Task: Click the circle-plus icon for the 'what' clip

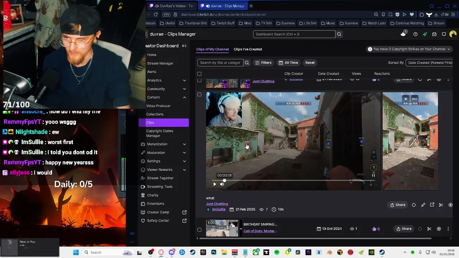Action: [450, 205]
